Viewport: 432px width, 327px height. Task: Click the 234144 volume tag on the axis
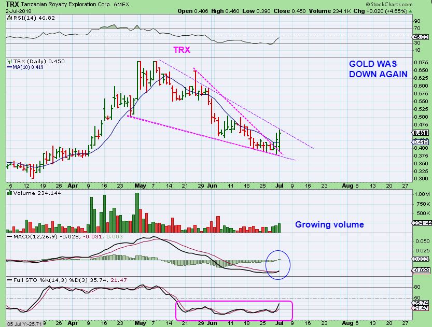click(x=422, y=223)
